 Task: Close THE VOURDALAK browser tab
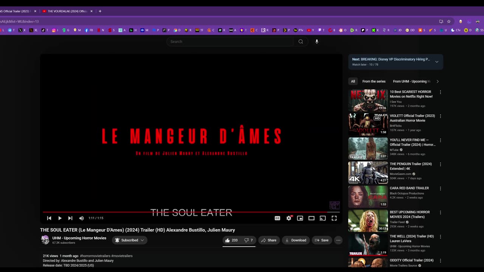pos(91,11)
